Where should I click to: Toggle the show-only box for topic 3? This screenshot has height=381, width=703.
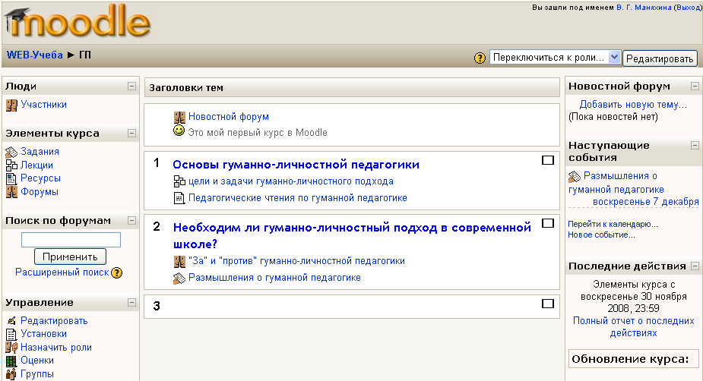coord(547,304)
